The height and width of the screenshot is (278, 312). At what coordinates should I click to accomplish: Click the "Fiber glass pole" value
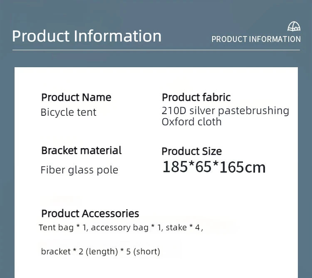click(79, 170)
